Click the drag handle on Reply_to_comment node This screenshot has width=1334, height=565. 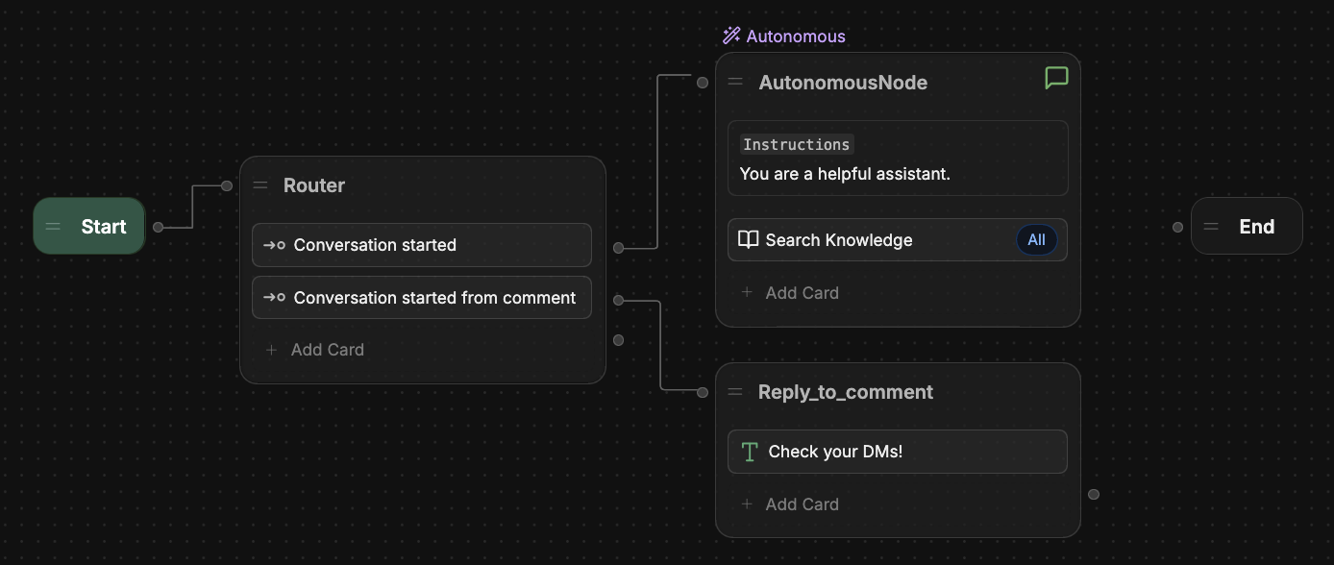[x=735, y=392]
